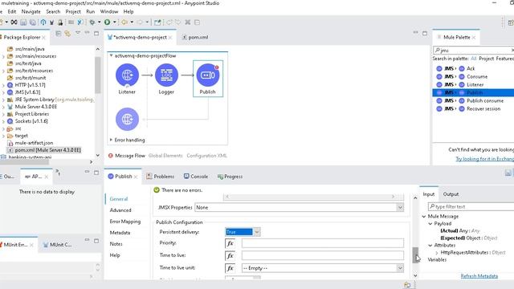Open the Window menu
This screenshot has width=514, height=289.
109,11
